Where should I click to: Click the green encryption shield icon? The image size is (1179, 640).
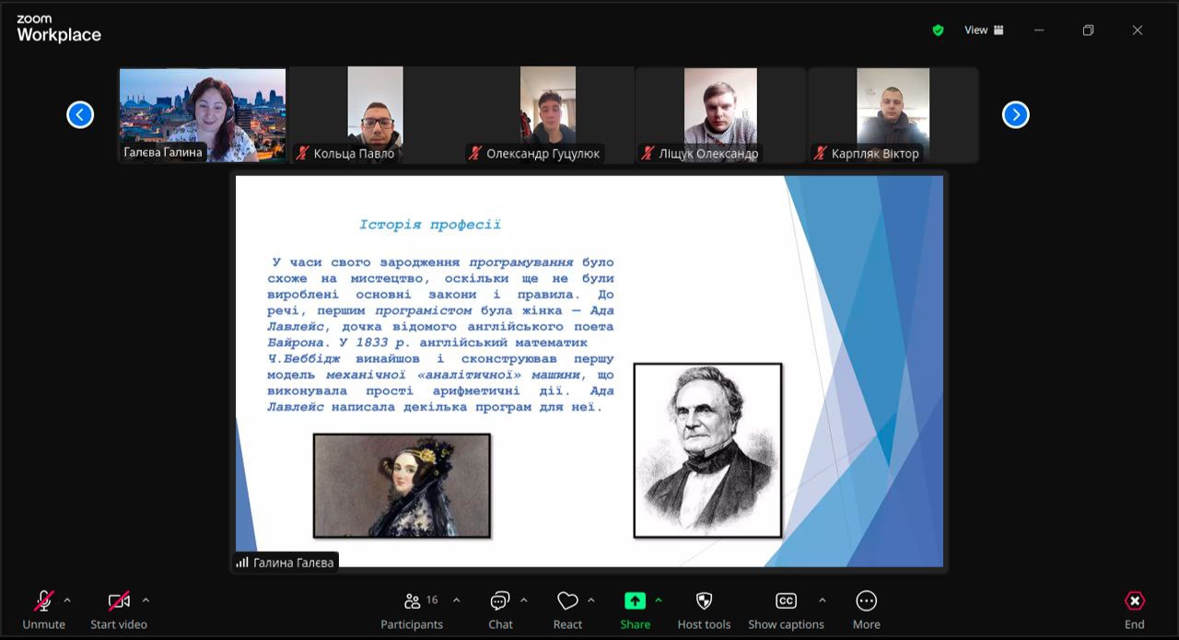point(938,30)
